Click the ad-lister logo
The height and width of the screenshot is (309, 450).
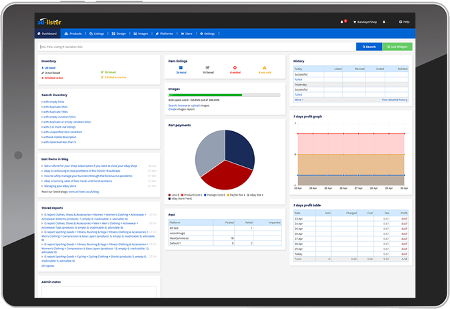pyautogui.click(x=49, y=22)
